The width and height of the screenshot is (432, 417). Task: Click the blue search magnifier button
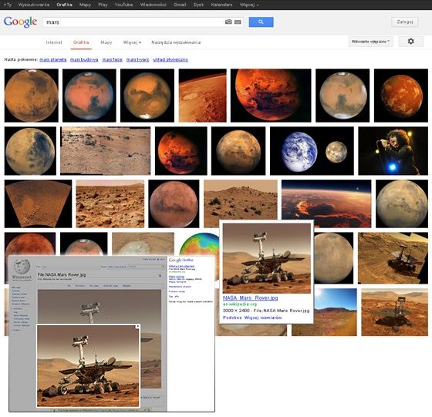[261, 22]
